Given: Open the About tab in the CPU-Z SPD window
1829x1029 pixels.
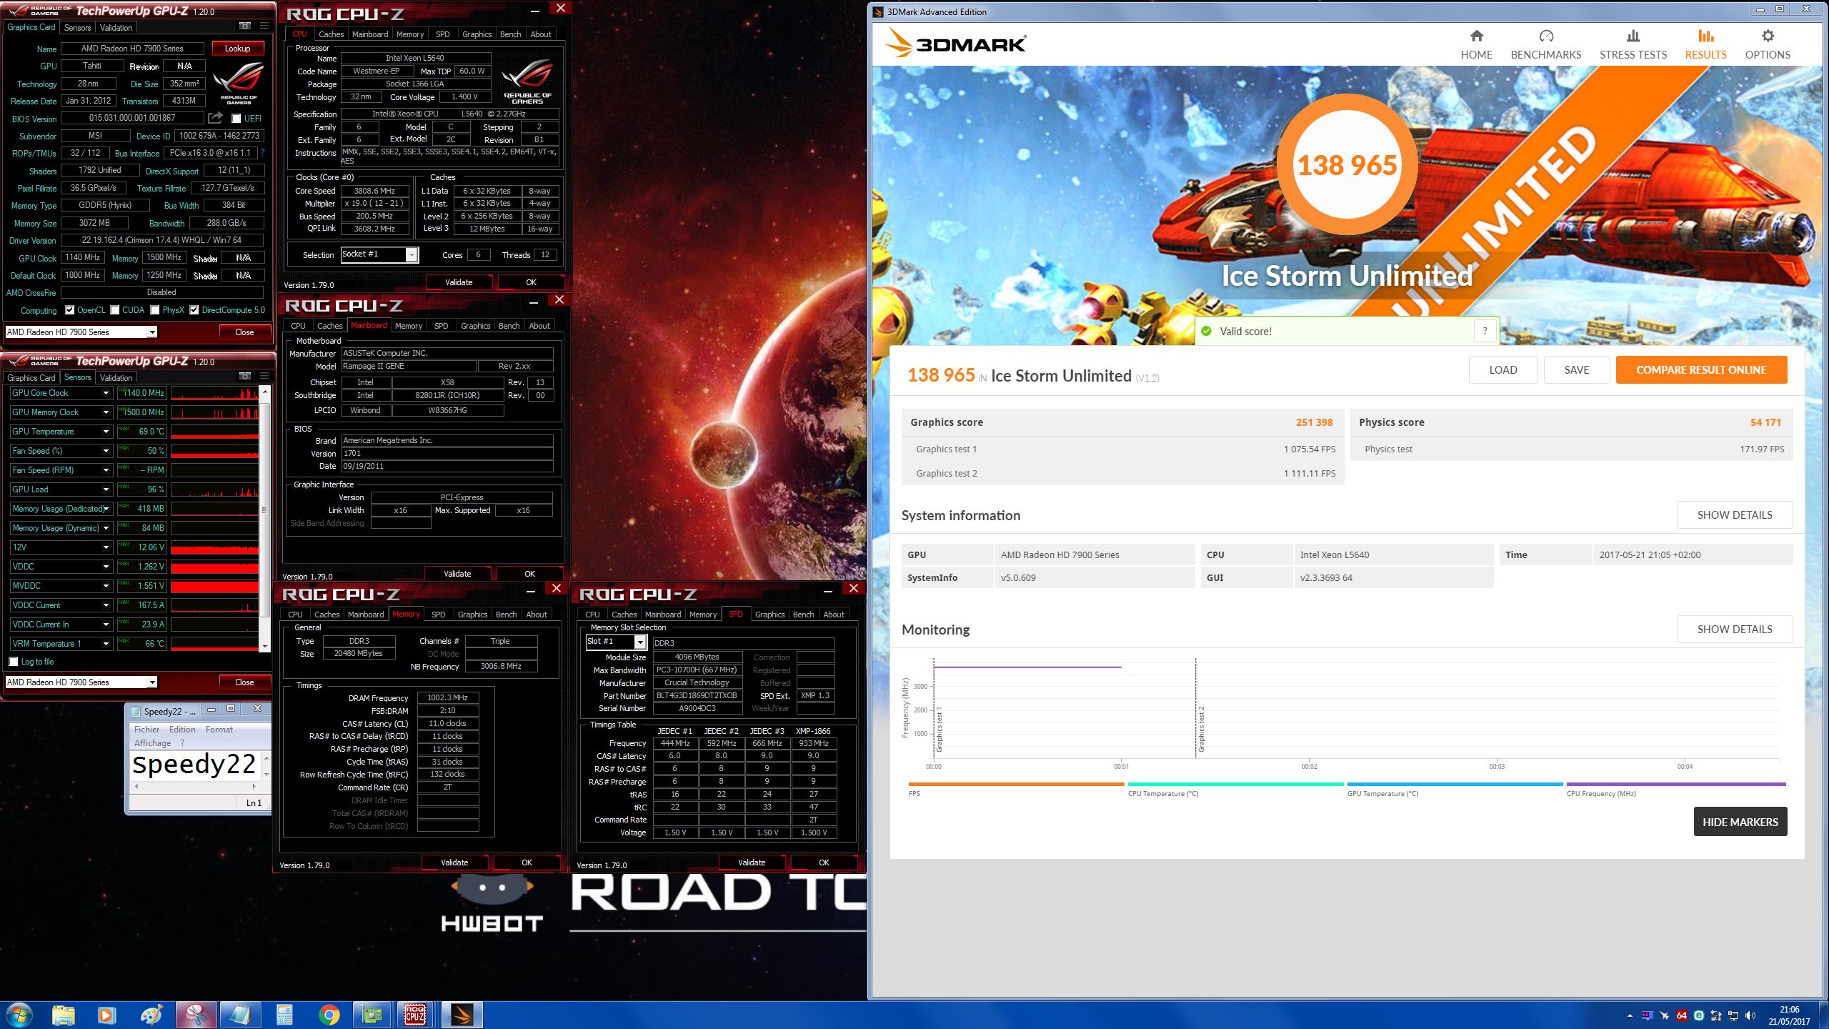Looking at the screenshot, I should (x=834, y=614).
